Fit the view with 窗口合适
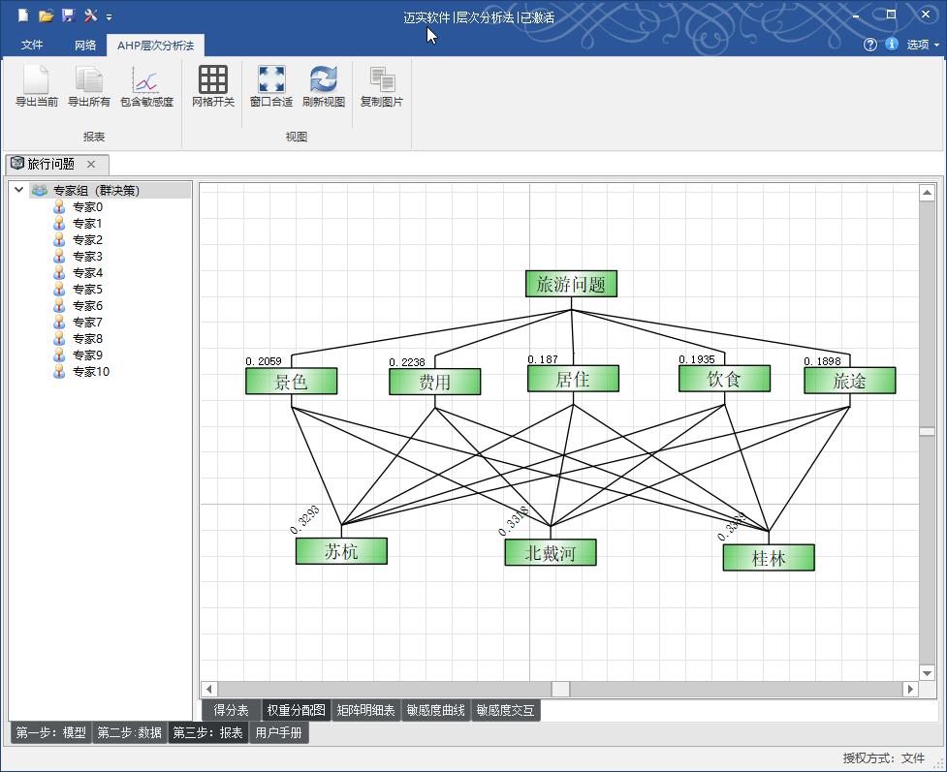 (270, 85)
